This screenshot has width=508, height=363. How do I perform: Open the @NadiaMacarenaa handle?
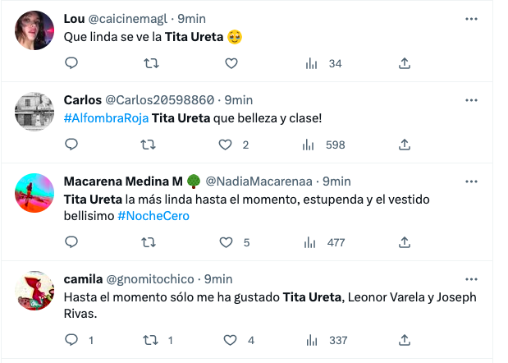pos(260,181)
